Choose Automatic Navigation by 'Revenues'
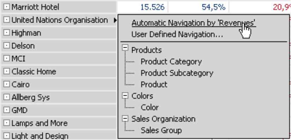Image resolution: width=291 pixels, height=140 pixels. pos(194,23)
